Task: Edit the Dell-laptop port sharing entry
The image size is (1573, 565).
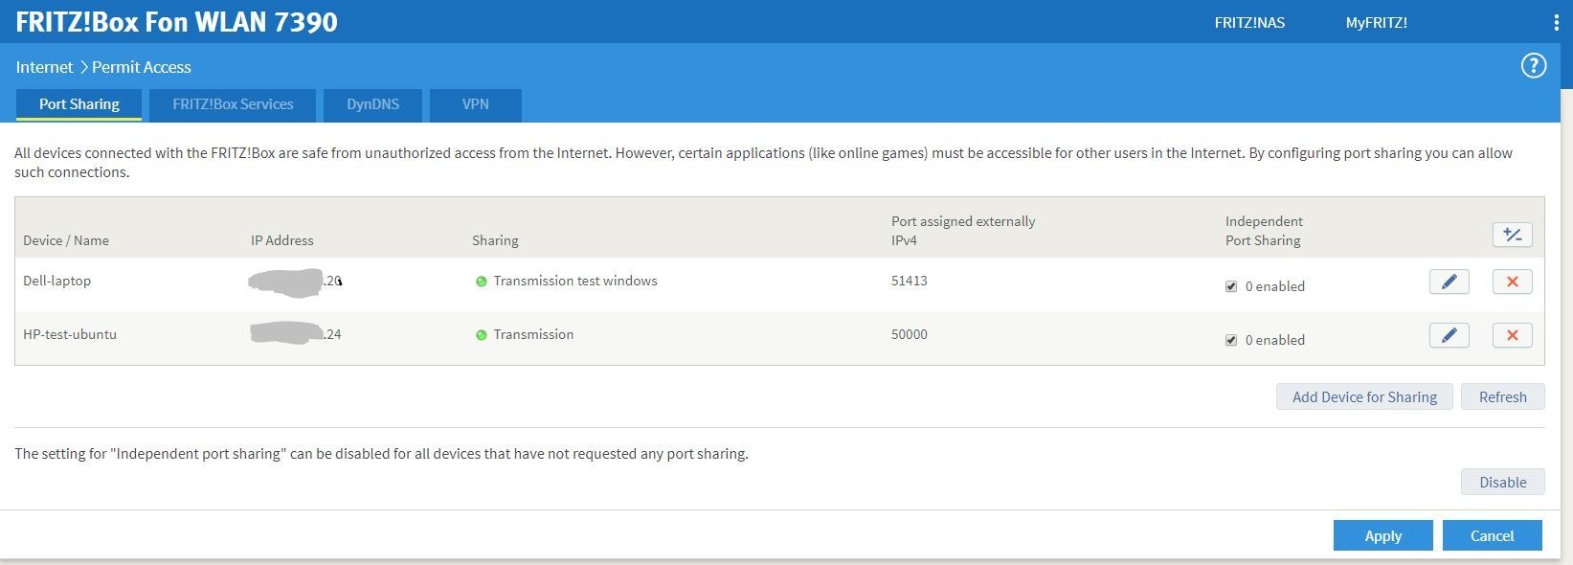Action: point(1449,282)
